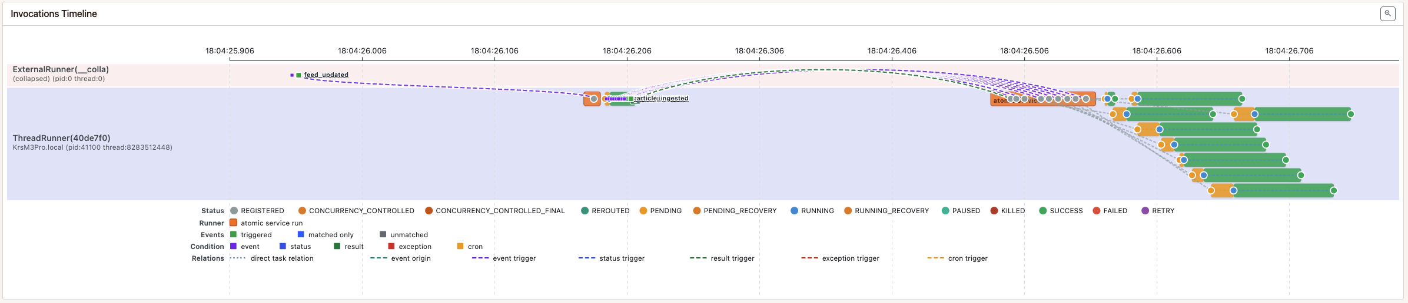Select the green triggered square beside feed_updated

(298, 75)
